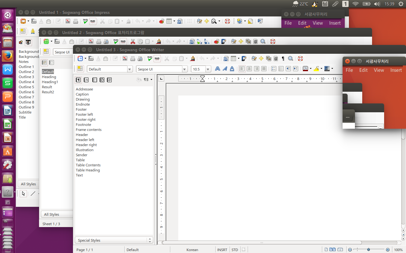Apply the Font Color swatch in Writer

tap(305, 69)
